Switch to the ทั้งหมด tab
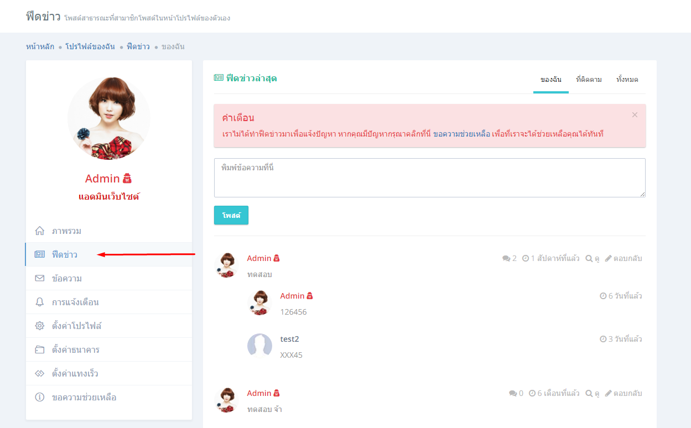The width and height of the screenshot is (691, 428). tap(627, 80)
